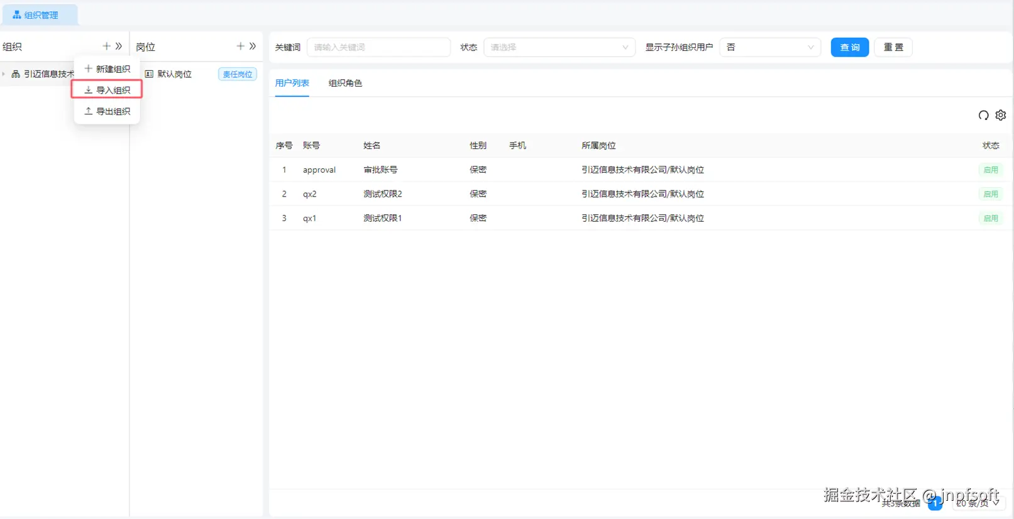Click the qx2 account cell
Viewport: 1014px width, 519px height.
coord(310,194)
